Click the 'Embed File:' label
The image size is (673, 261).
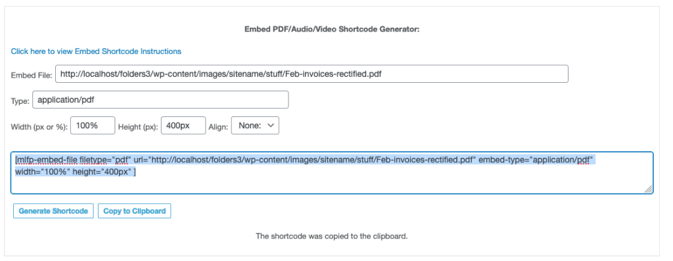coord(32,75)
